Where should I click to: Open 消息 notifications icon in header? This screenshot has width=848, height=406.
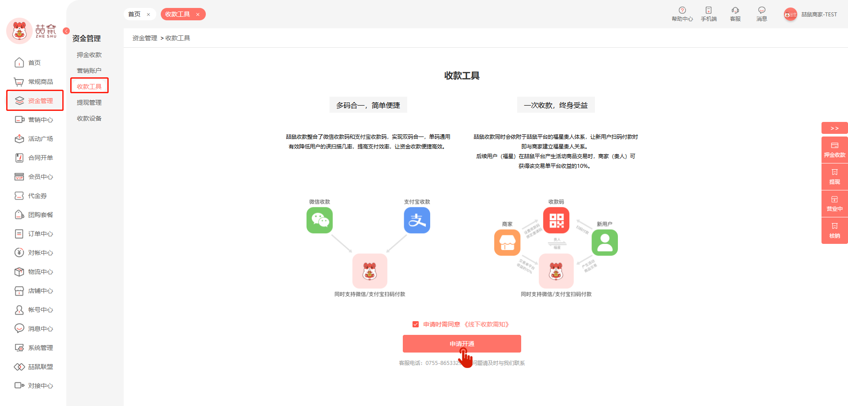pos(762,10)
